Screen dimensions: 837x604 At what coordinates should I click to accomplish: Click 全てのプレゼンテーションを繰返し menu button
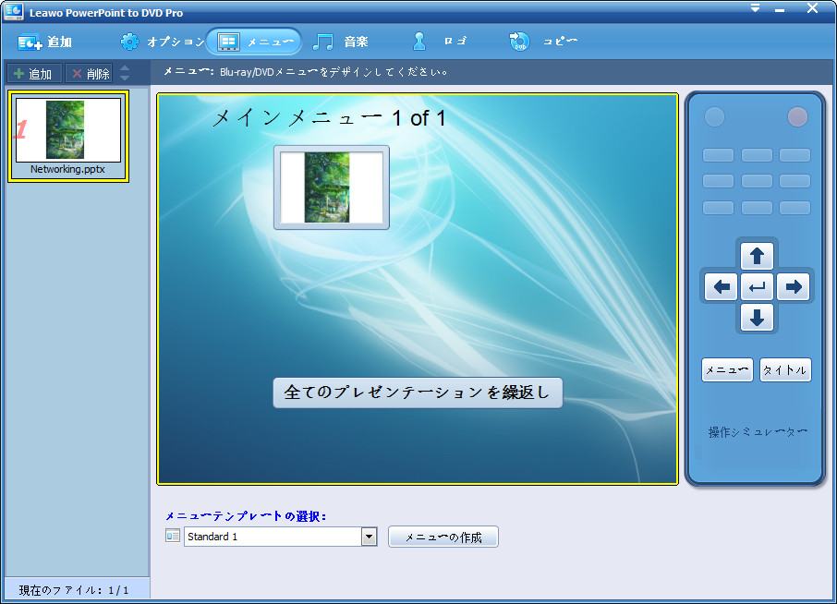(x=418, y=393)
